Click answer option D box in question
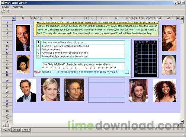 coord(38,57)
